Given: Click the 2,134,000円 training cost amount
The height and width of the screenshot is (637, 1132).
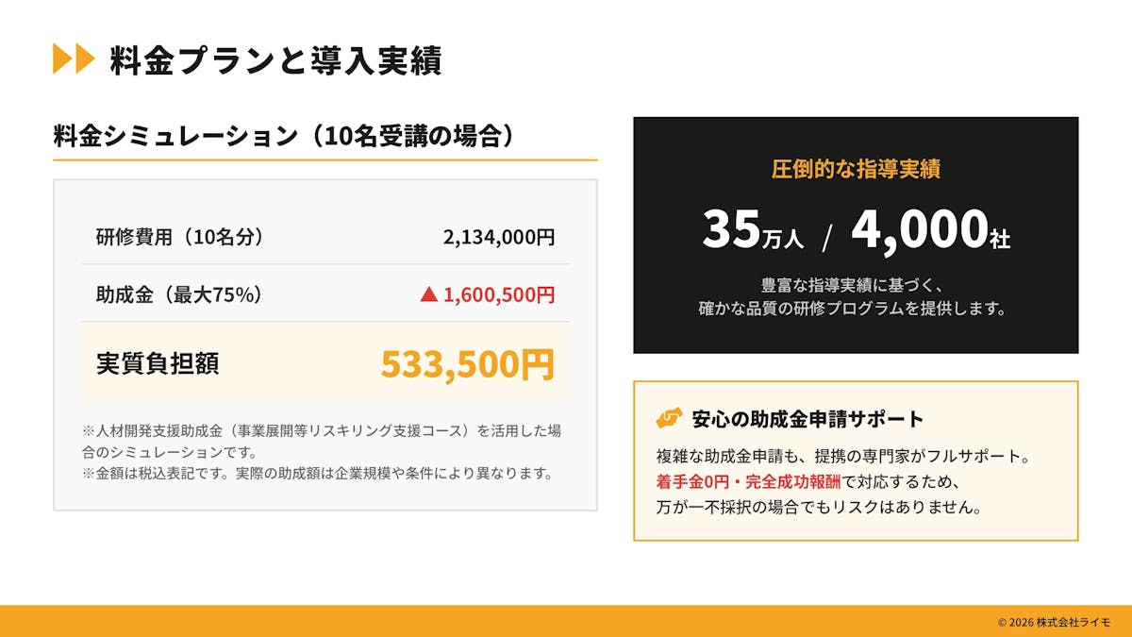Looking at the screenshot, I should coord(499,237).
